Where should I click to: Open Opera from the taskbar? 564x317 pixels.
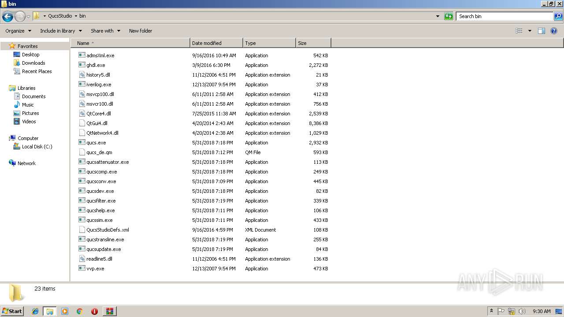point(94,311)
